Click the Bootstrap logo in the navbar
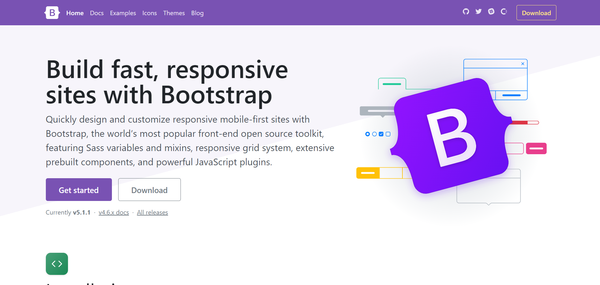Screen dimensions: 600x285 tap(52, 13)
